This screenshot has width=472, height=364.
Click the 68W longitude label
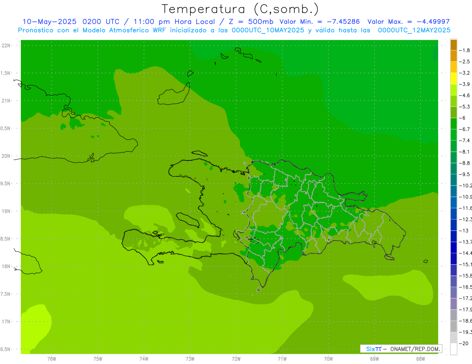(x=420, y=359)
